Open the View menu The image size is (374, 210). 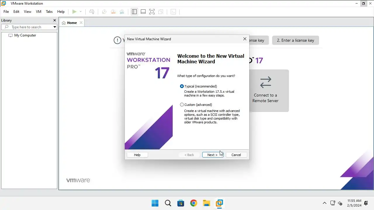pyautogui.click(x=27, y=12)
